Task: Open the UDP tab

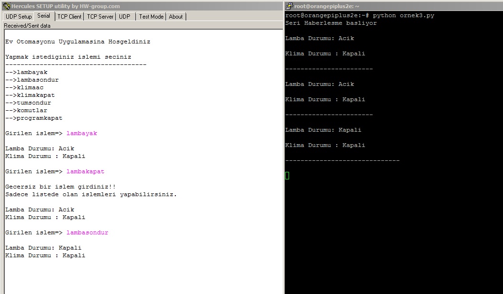Action: [x=125, y=16]
